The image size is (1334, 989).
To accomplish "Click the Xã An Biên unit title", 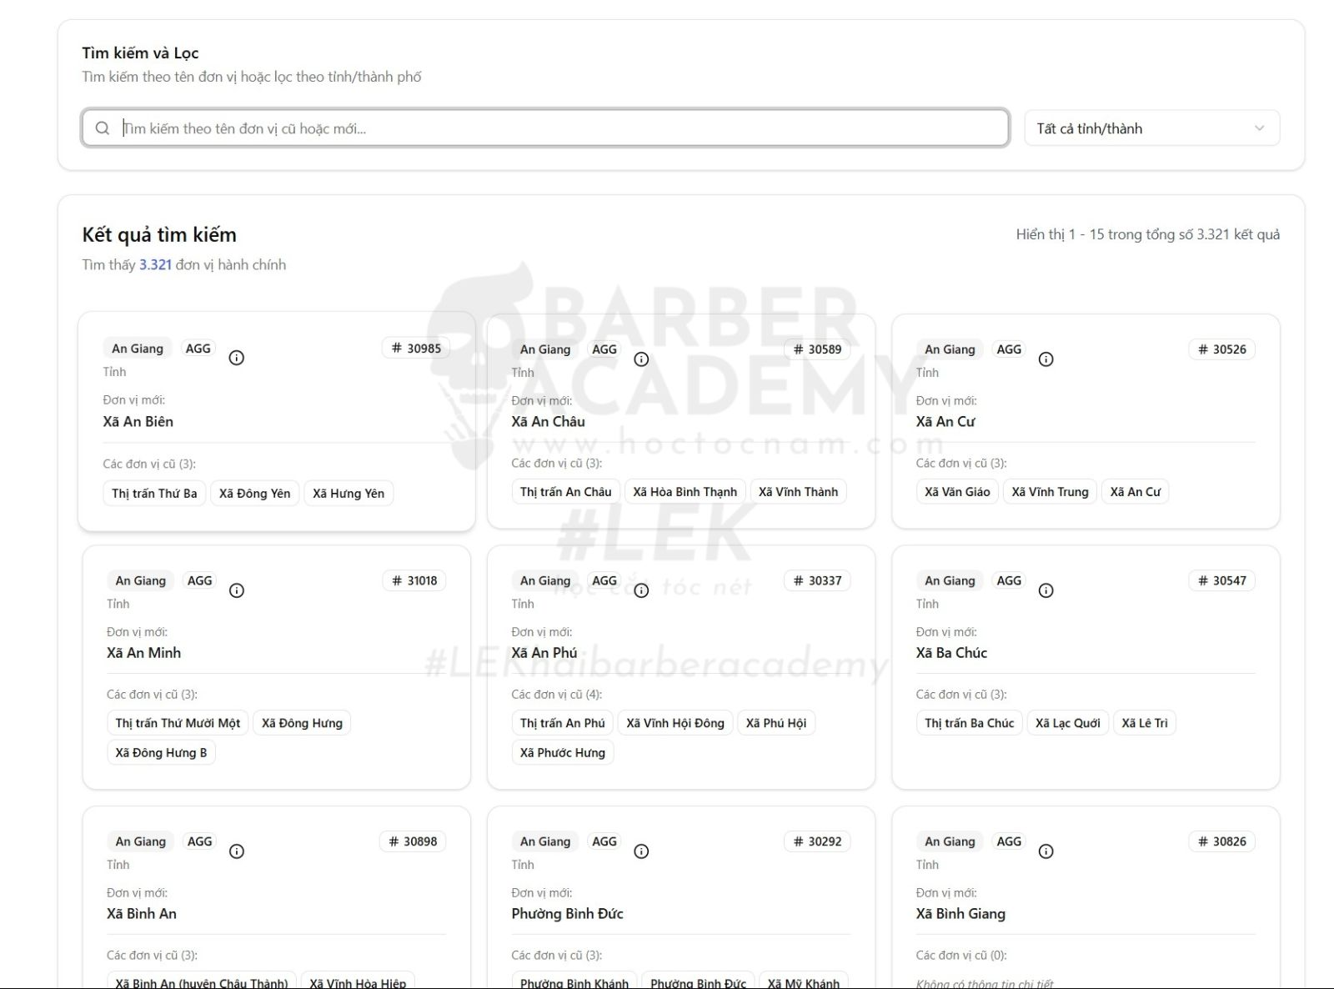I will (138, 421).
